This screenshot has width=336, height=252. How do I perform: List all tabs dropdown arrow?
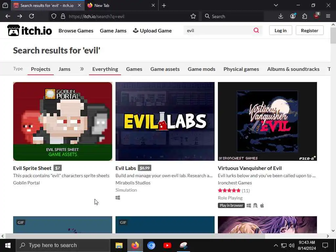click(x=276, y=5)
